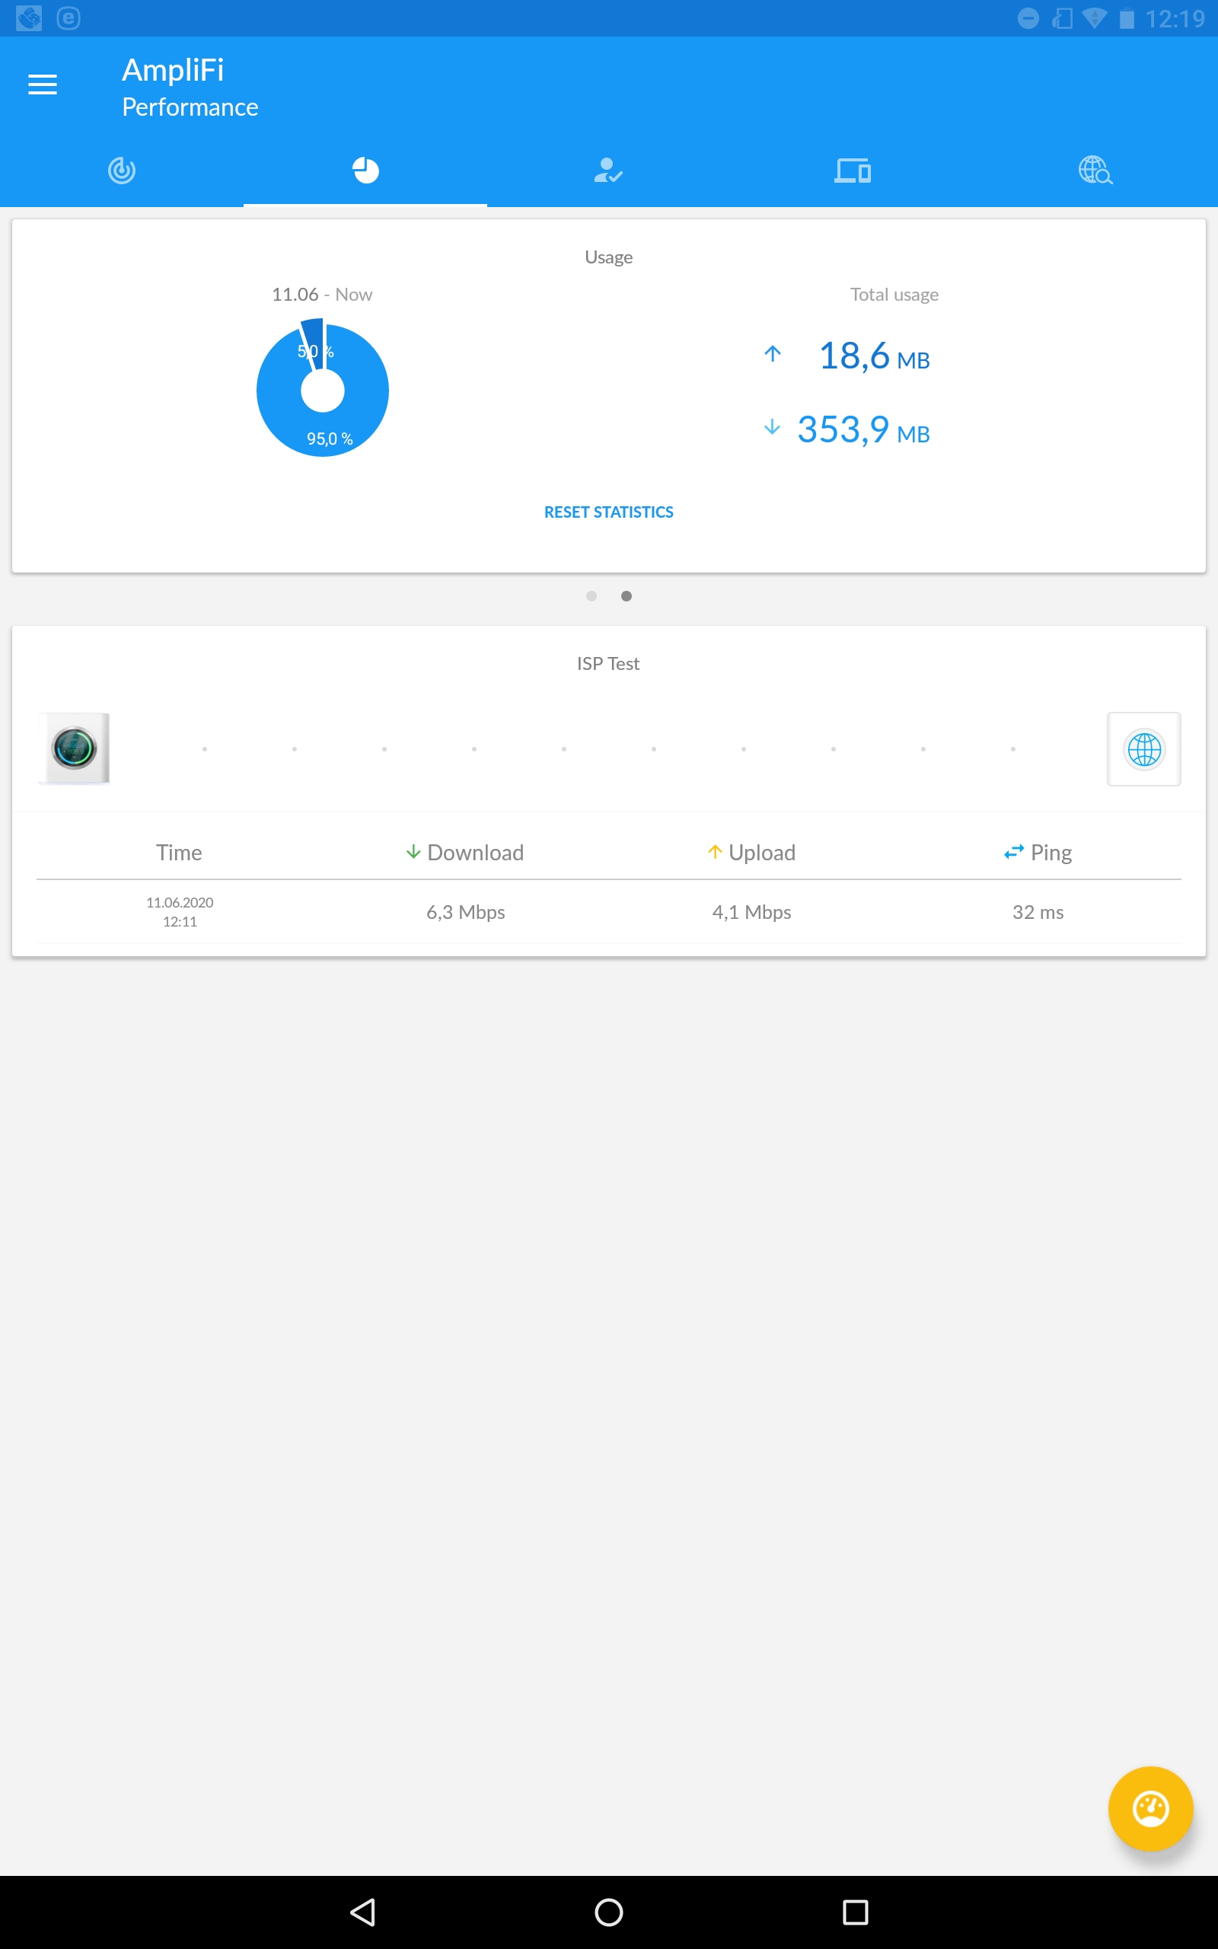
Task: Start speed test with yellow floating button
Action: coord(1149,1808)
